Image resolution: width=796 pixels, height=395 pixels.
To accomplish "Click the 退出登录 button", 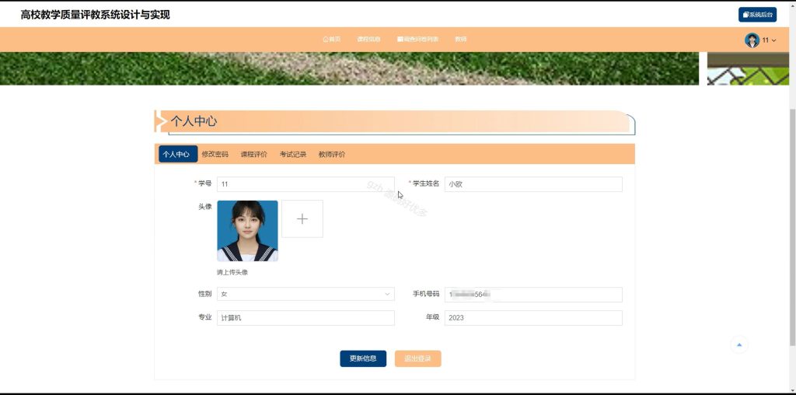I will [417, 358].
